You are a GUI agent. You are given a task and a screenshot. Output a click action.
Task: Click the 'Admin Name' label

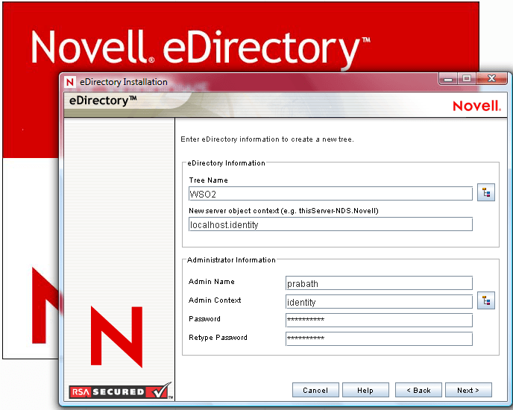(x=212, y=281)
